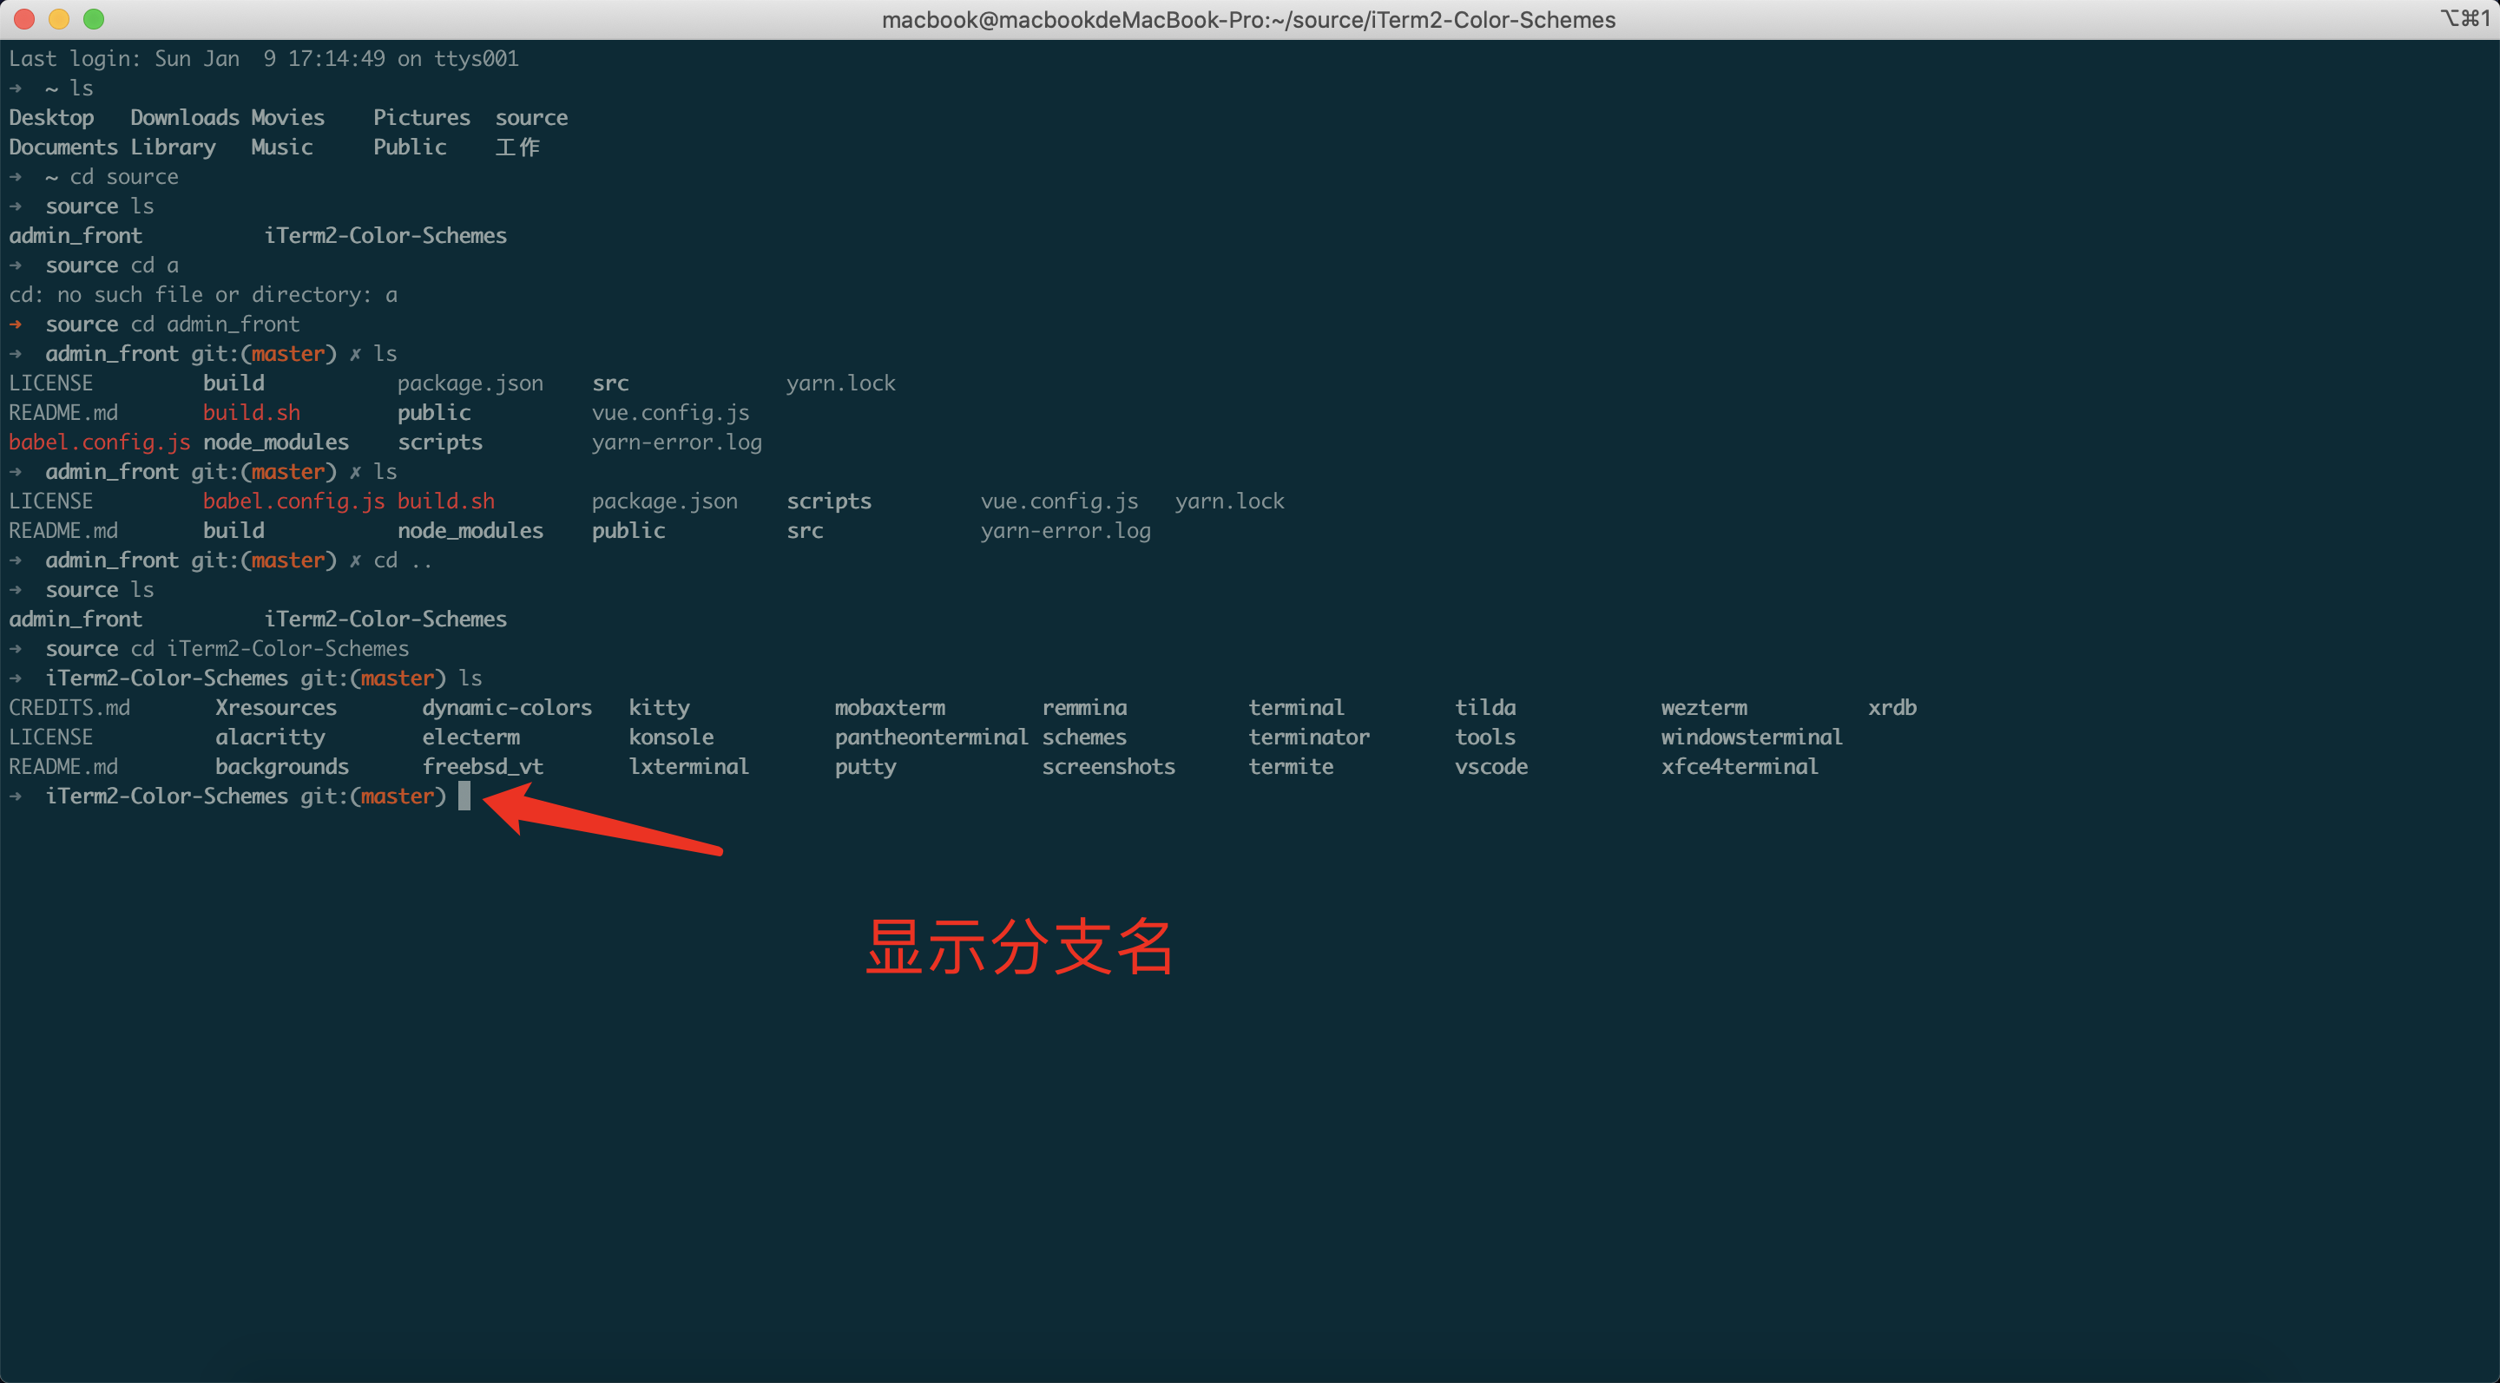Screen dimensions: 2500x1383
Task: Click the terminal cursor block at the prompt
Action: [x=464, y=796]
